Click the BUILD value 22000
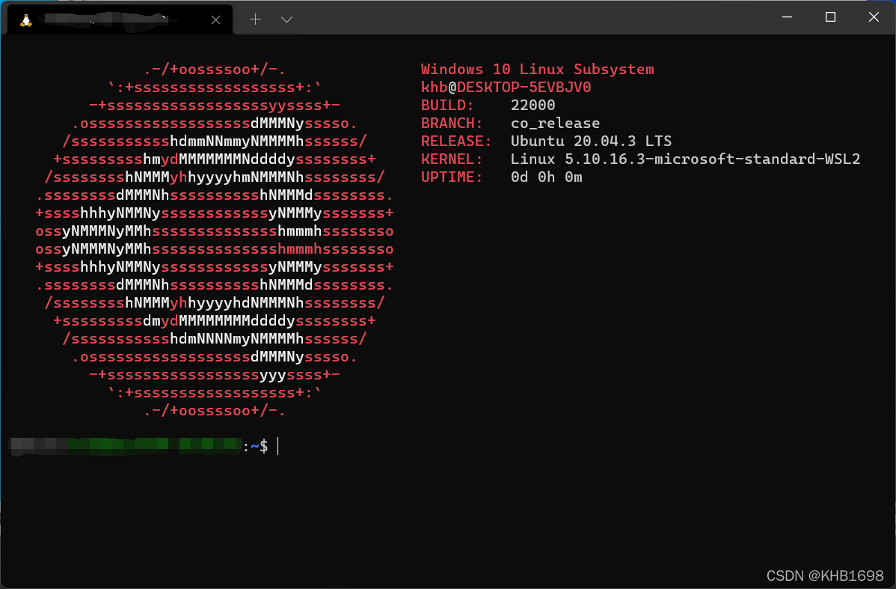896x589 pixels. point(533,106)
